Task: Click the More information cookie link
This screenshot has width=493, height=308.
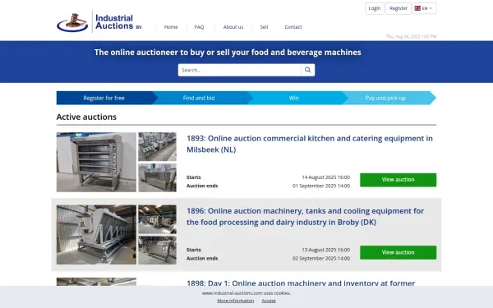Action: (236, 301)
